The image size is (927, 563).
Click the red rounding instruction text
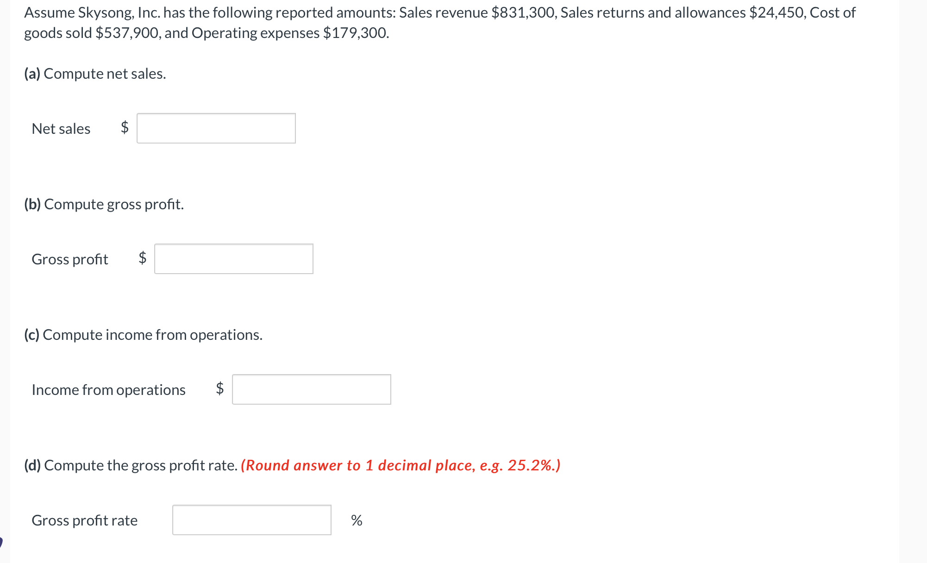click(x=401, y=465)
